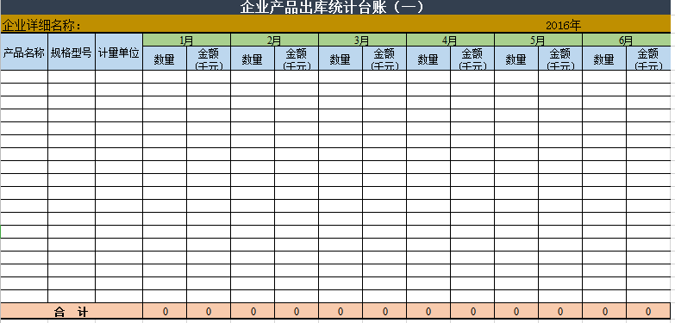Select the 4月 month header cell
The image size is (675, 323).
point(450,40)
